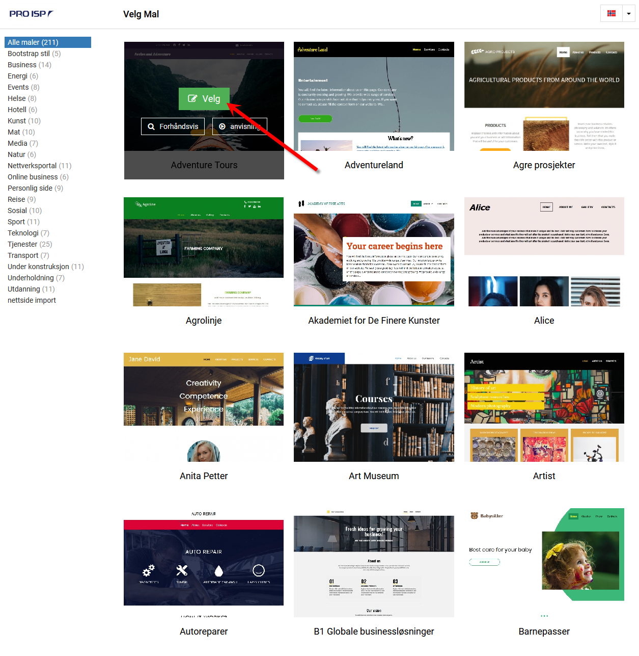Open the Art Museum template thumbnail
The height and width of the screenshot is (656, 639).
(374, 407)
